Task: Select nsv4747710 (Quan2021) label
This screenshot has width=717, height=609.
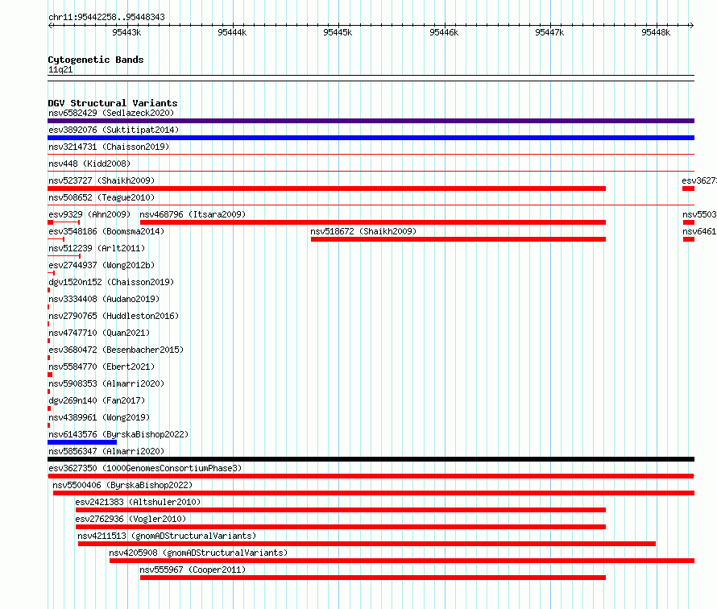Action: coord(99,333)
